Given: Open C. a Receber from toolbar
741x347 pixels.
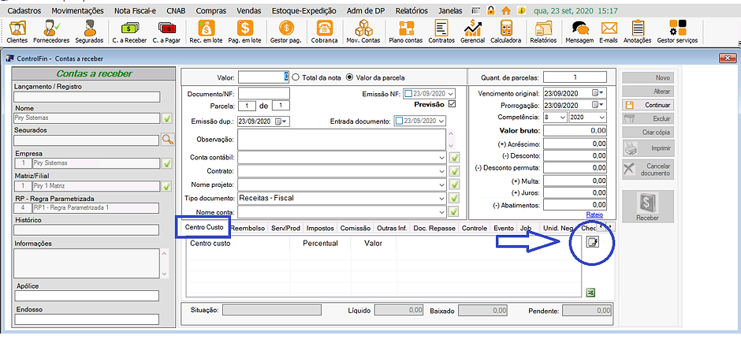Looking at the screenshot, I should (x=129, y=32).
